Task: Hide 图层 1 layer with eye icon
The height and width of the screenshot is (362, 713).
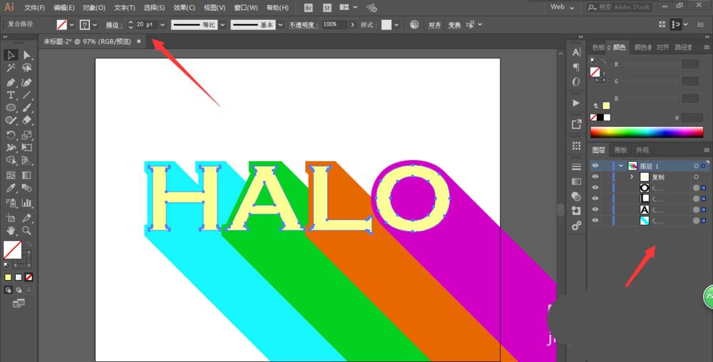Action: tap(595, 166)
